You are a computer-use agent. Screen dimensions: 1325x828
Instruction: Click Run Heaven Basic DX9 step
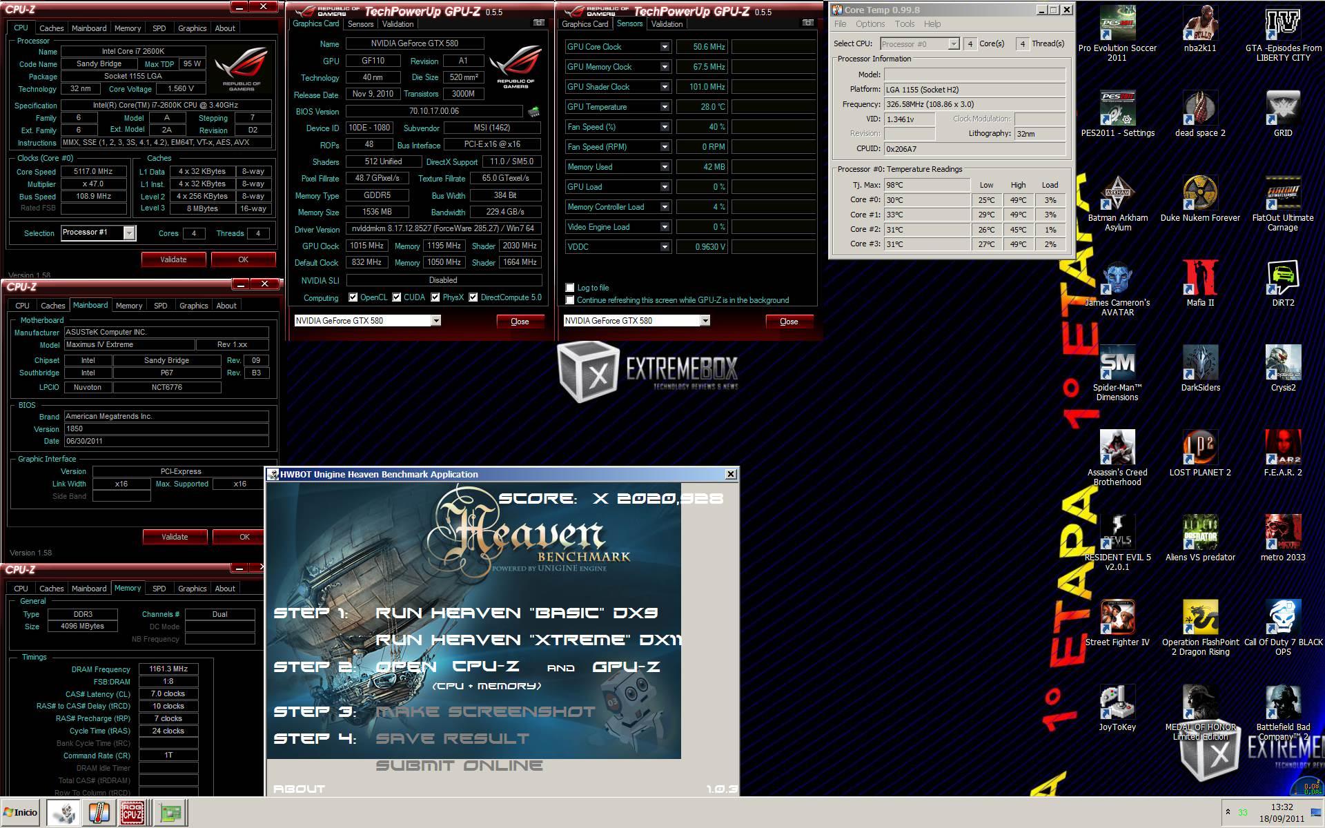(x=516, y=613)
